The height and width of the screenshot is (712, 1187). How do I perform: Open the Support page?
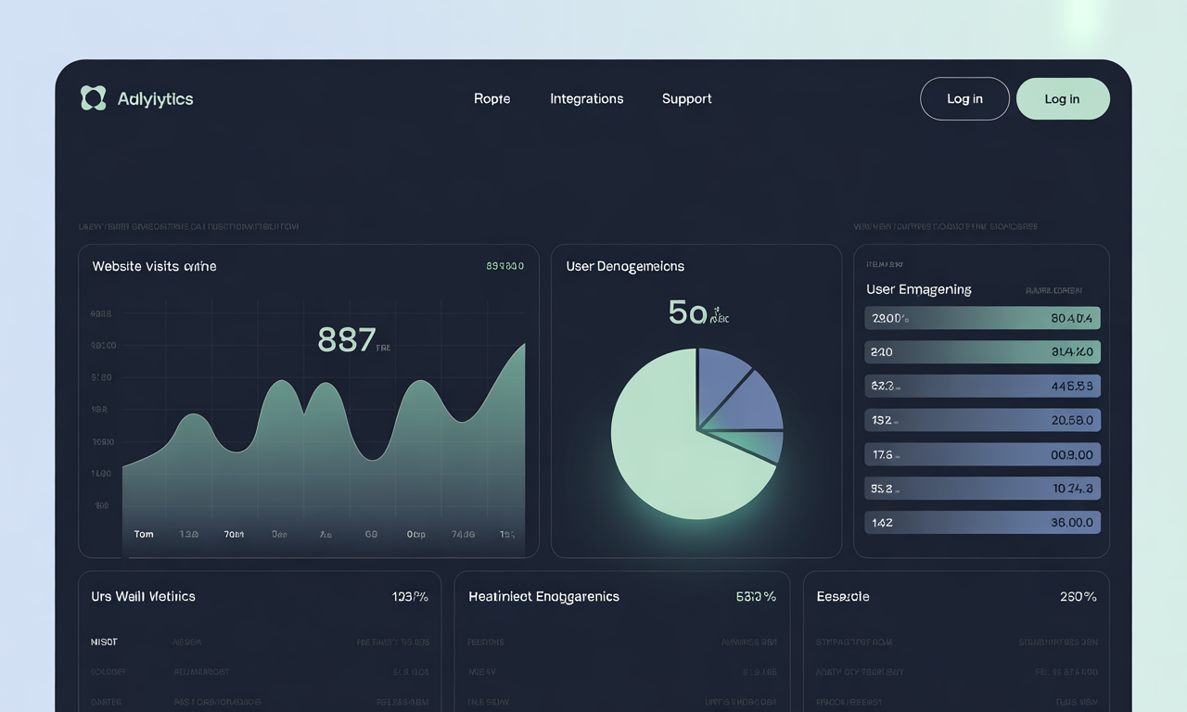click(x=686, y=98)
